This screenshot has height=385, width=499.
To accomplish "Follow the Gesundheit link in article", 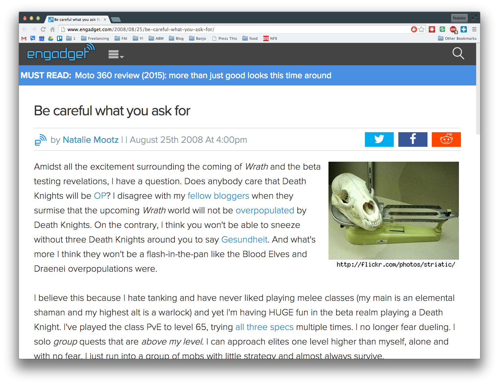I will (x=244, y=240).
